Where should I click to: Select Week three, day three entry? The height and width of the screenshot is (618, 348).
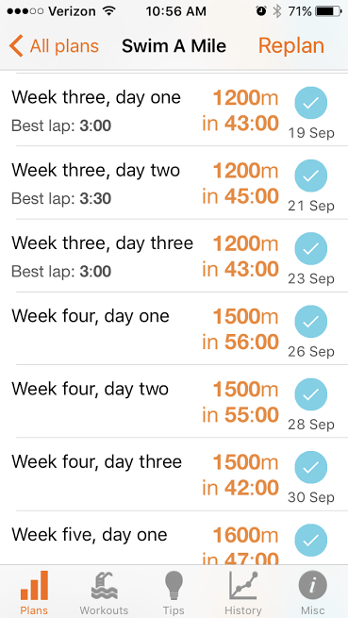point(174,256)
